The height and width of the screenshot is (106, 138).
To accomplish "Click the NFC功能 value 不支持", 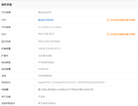I will click(41, 97).
